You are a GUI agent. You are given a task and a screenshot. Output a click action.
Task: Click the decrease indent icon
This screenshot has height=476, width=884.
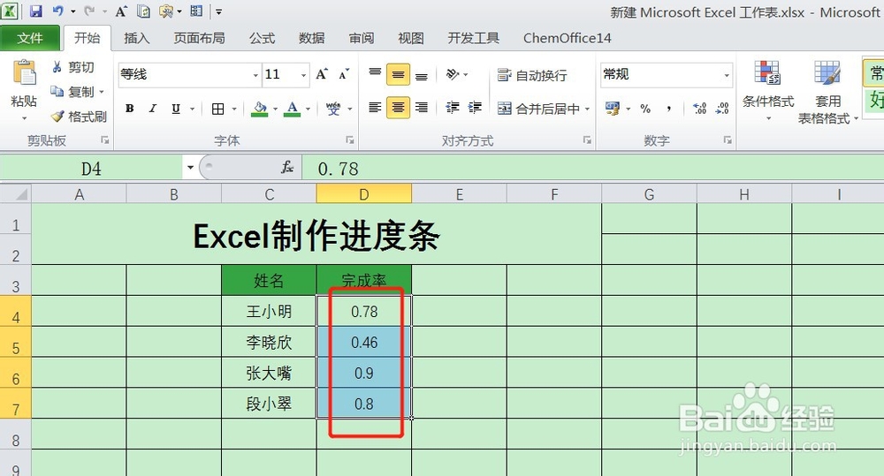coord(452,108)
